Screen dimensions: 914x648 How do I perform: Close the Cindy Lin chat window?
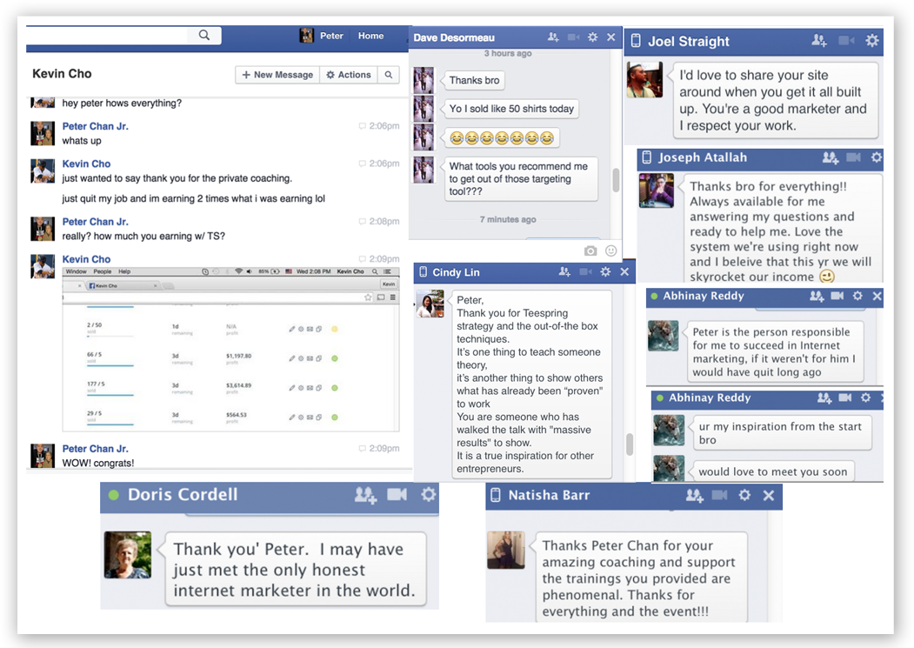(624, 271)
